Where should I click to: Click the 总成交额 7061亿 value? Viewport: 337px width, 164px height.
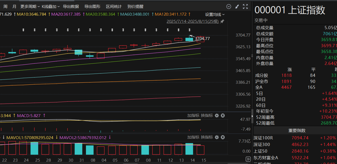pos(330,34)
